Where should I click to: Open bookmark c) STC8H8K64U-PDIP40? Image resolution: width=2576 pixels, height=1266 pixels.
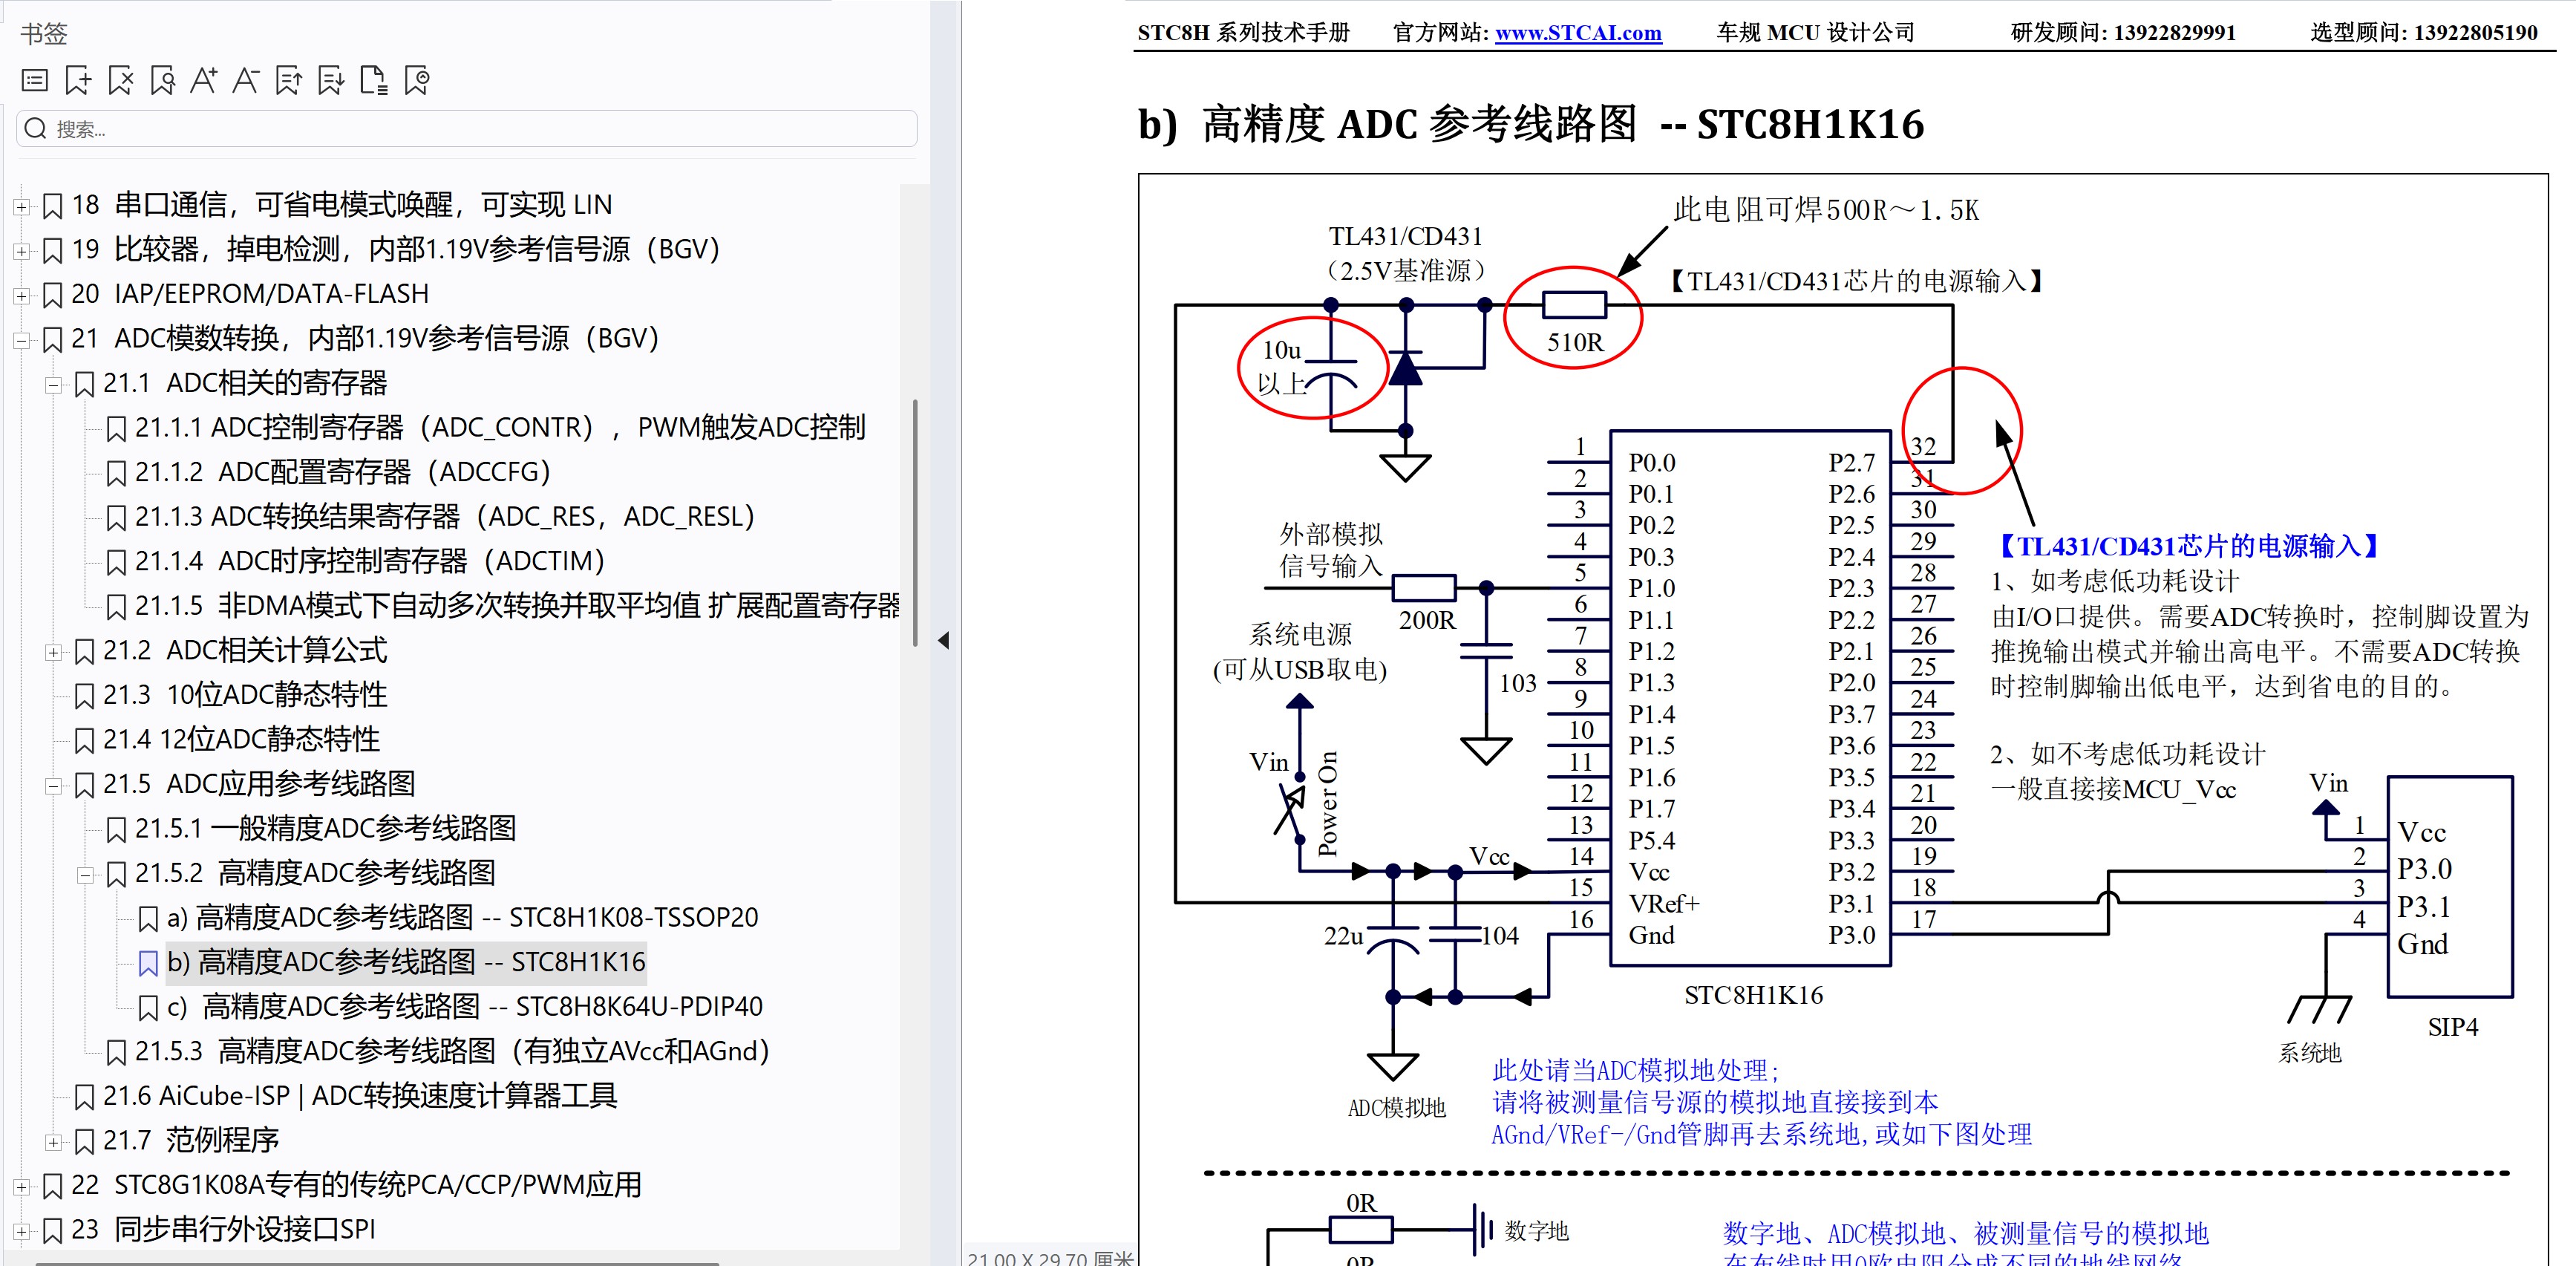[465, 1006]
